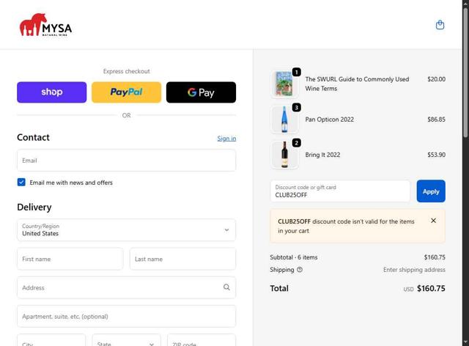Select Google Pay express checkout
469x346 pixels.
[201, 92]
